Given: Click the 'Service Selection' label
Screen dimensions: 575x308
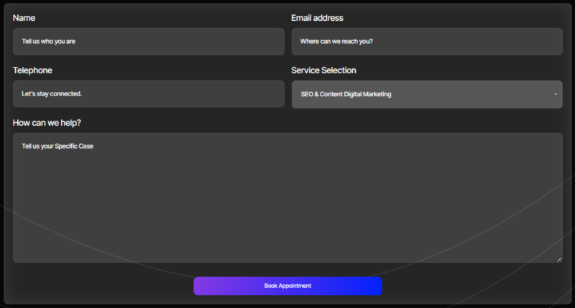Looking at the screenshot, I should coord(323,70).
